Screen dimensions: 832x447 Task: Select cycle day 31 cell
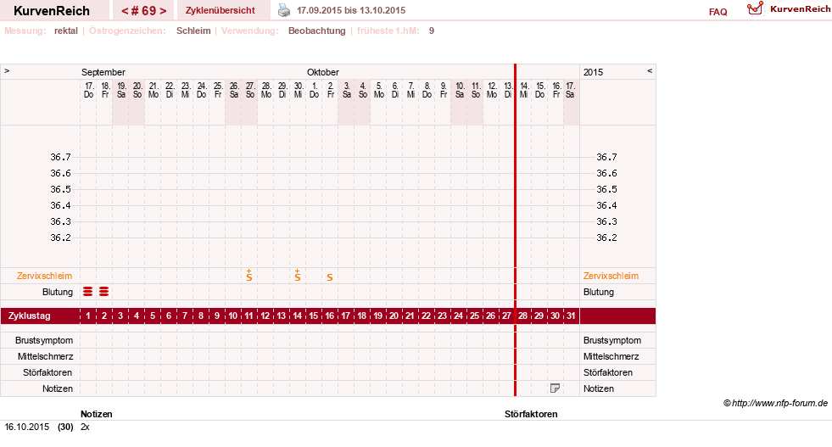(571, 316)
